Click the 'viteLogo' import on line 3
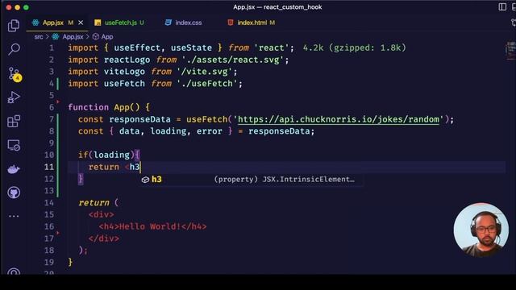This screenshot has width=516, height=290. (124, 72)
